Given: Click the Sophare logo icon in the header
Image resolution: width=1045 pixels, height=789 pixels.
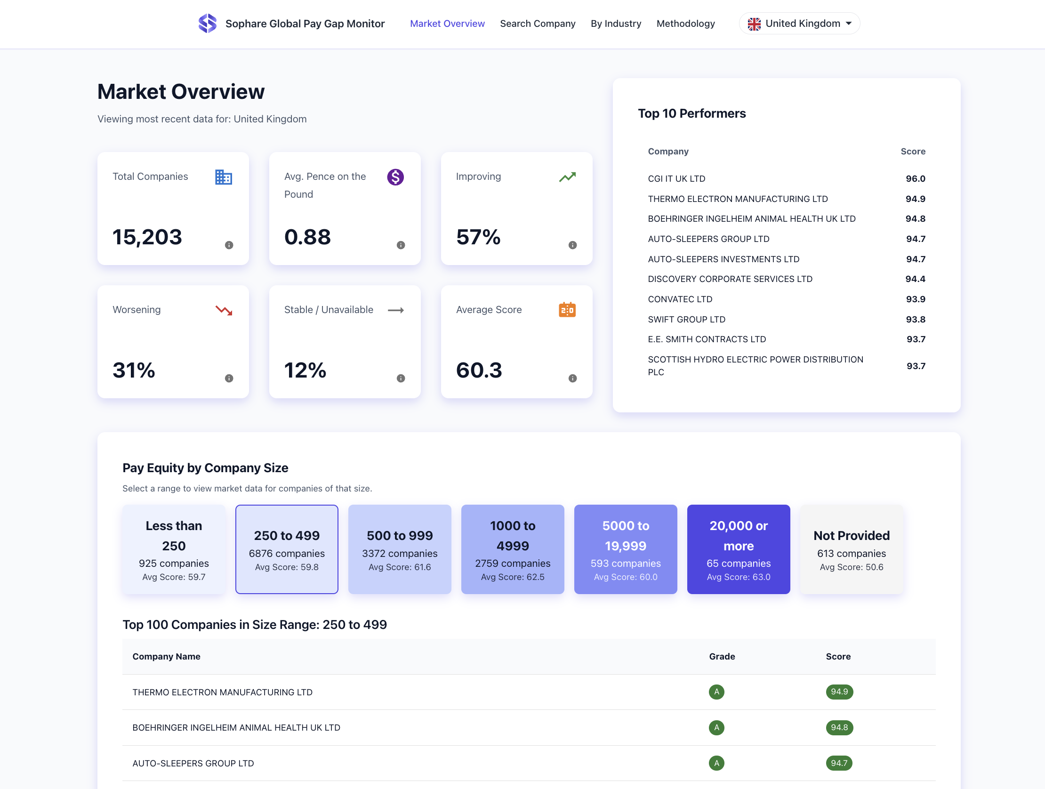Looking at the screenshot, I should point(207,23).
